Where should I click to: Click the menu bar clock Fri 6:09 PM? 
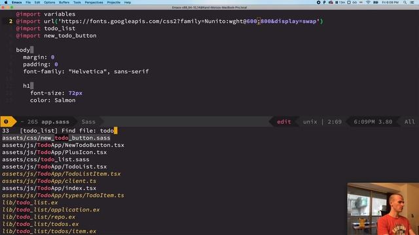pos(390,3)
